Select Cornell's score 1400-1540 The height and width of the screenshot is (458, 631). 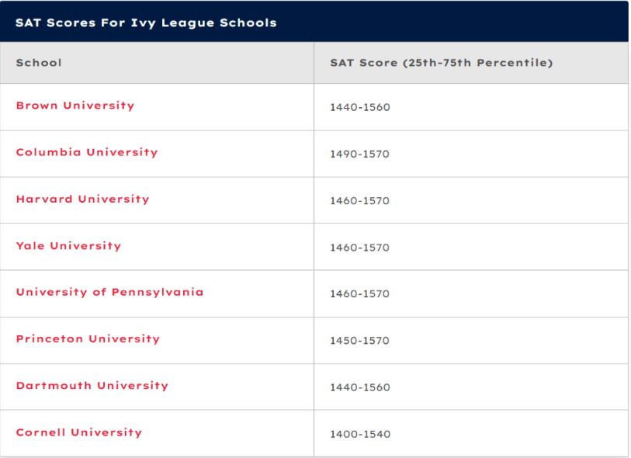click(360, 433)
